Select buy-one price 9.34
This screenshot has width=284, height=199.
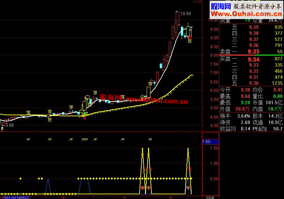click(x=254, y=59)
